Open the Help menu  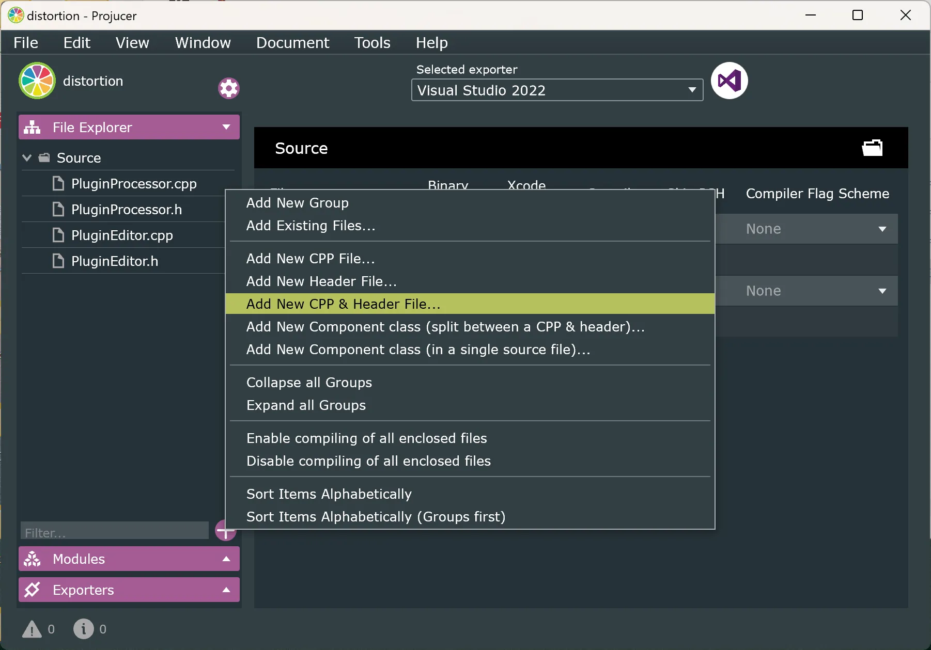[431, 42]
